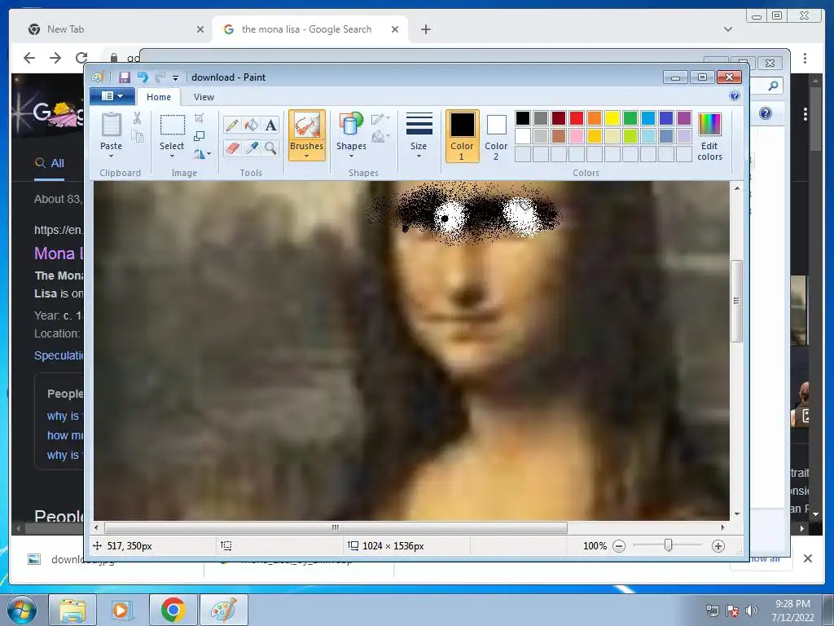This screenshot has height=626, width=834.
Task: Open Customize Quick Access Toolbar dropdown
Action: 176,77
